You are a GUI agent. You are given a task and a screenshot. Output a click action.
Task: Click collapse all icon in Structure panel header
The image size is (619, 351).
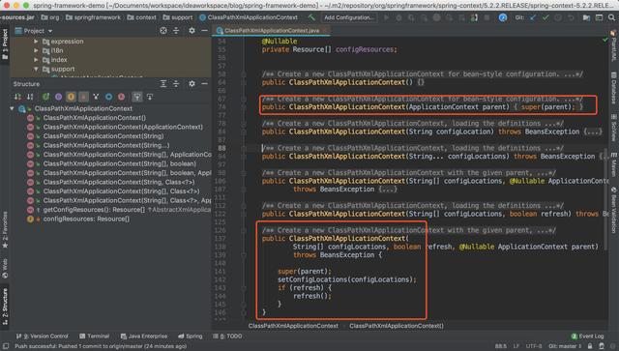(176, 84)
